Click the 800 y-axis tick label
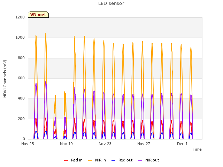The image size is (223, 167). pos(21,58)
